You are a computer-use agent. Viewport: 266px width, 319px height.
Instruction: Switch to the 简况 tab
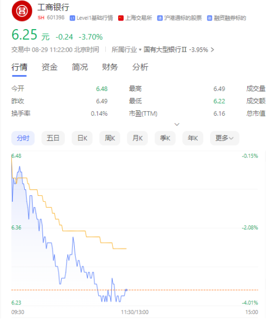(x=80, y=67)
